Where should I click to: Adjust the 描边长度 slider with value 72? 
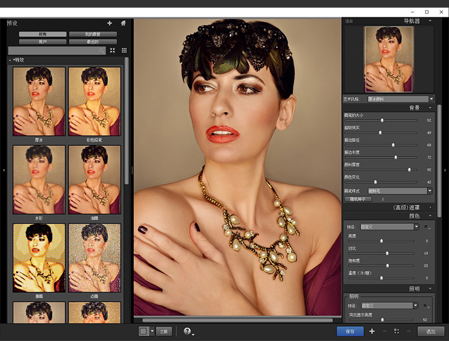(x=396, y=157)
